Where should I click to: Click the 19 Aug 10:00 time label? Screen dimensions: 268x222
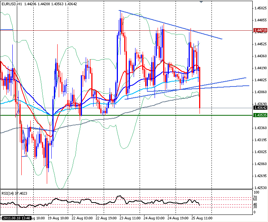pos(58,218)
